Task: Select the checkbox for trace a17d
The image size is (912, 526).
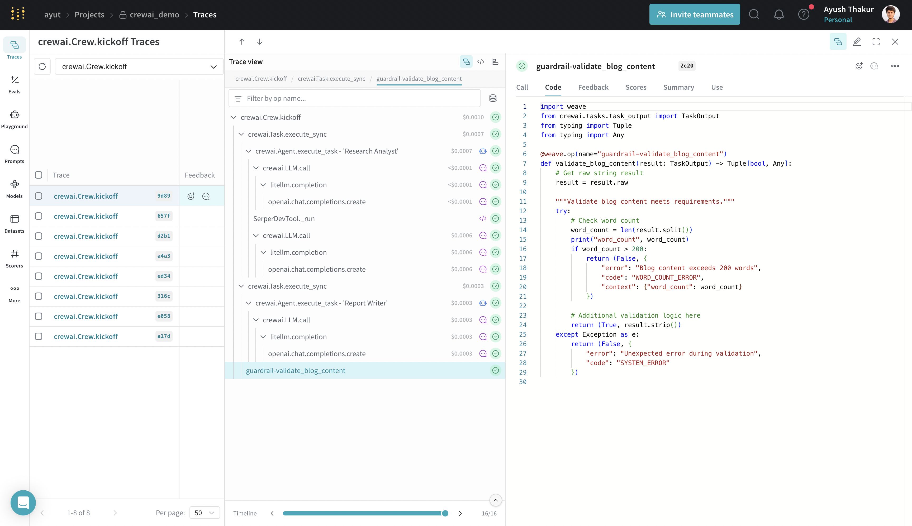Action: pos(39,336)
